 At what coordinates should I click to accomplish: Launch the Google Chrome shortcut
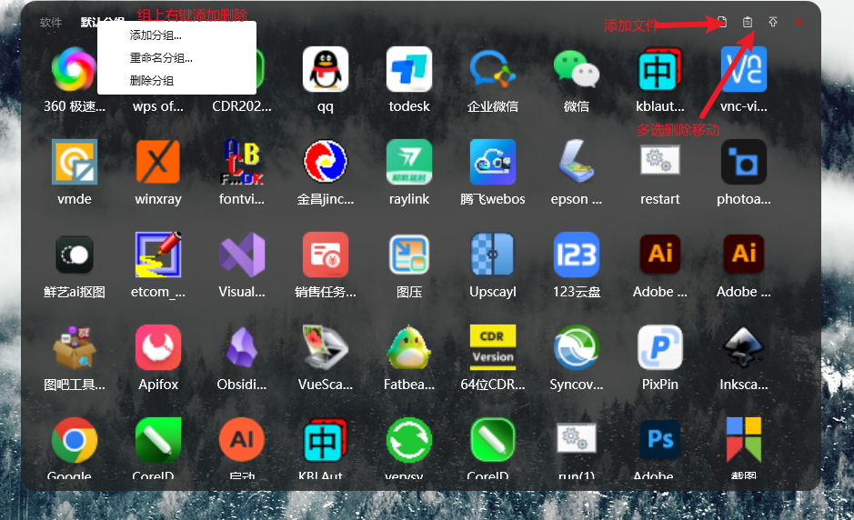[x=74, y=440]
